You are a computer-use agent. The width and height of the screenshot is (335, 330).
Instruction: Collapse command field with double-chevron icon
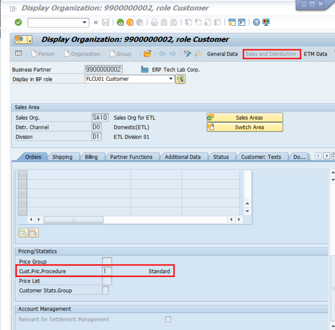(x=96, y=22)
